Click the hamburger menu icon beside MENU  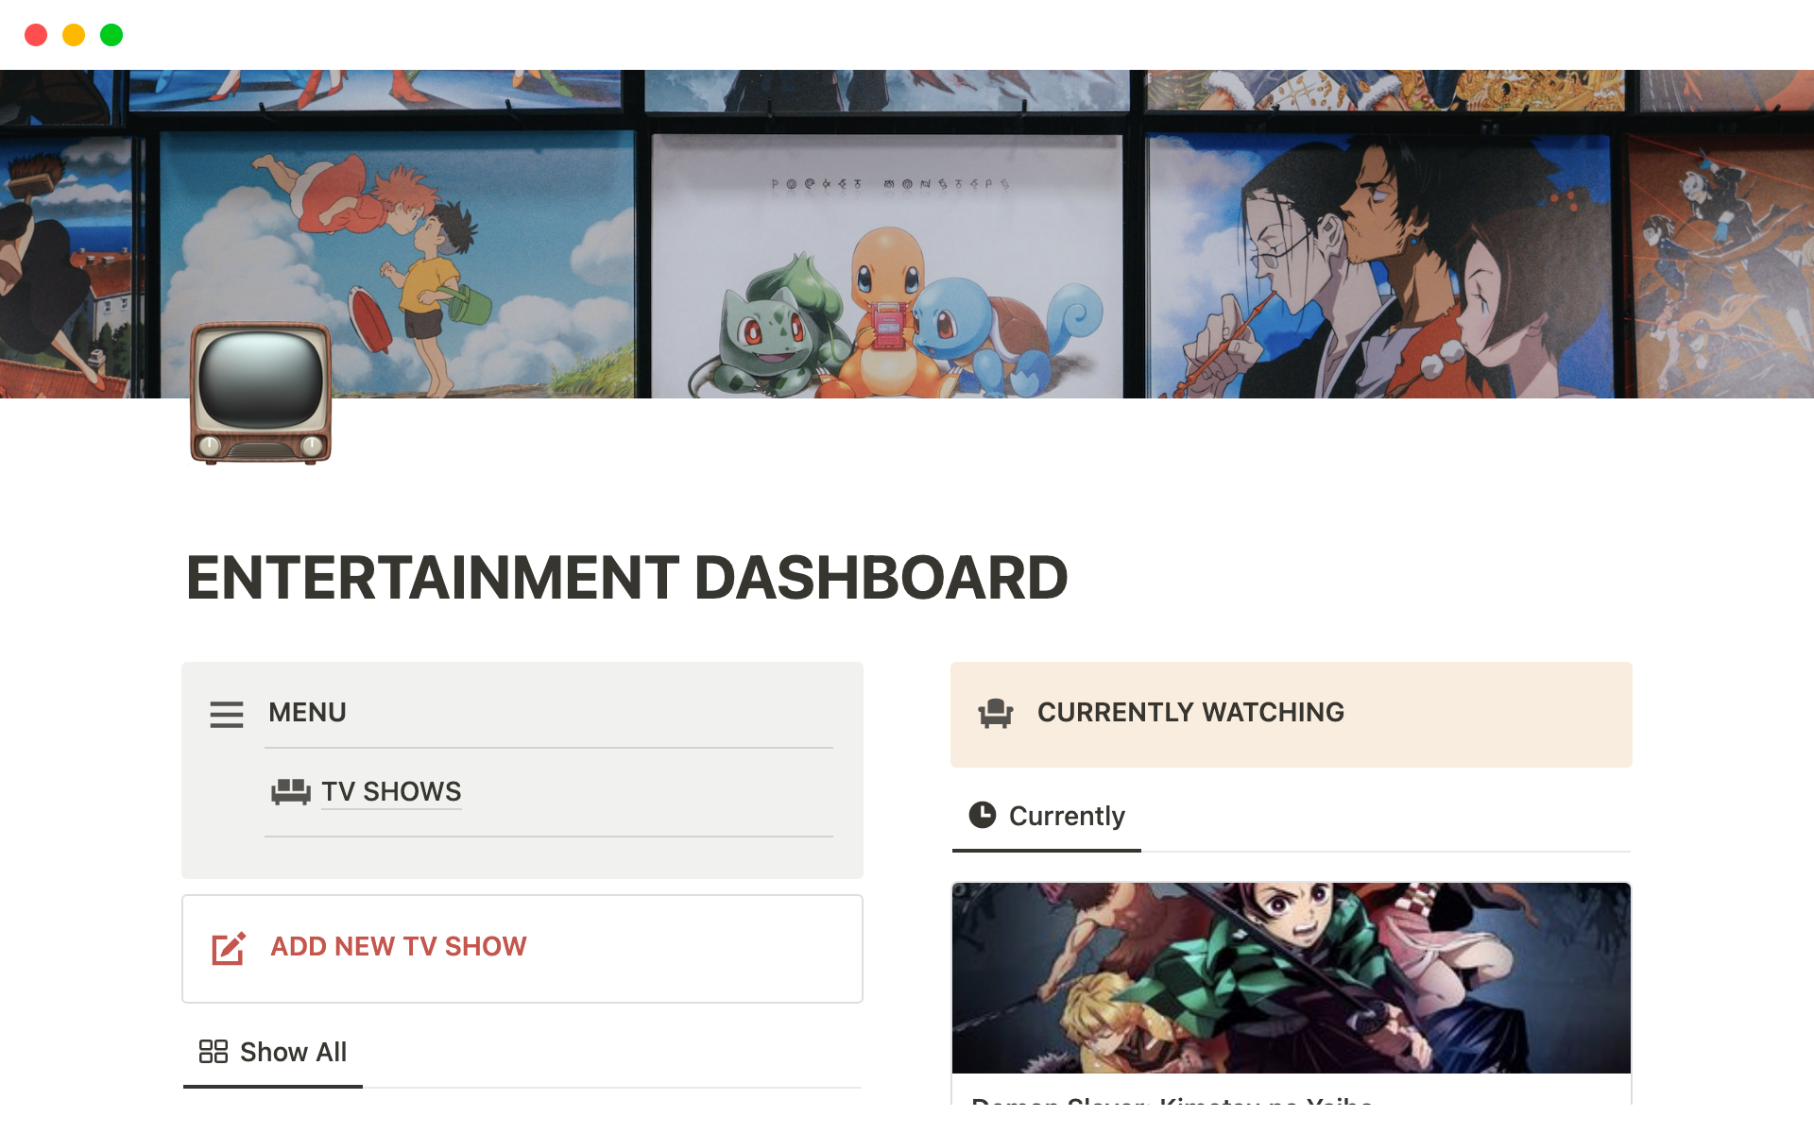click(x=227, y=715)
